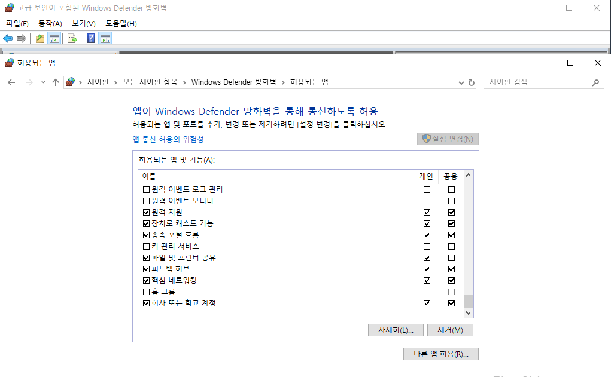Image resolution: width=611 pixels, height=377 pixels.
Task: Click the 고급 보안 title bar firewall icon
Action: point(10,8)
